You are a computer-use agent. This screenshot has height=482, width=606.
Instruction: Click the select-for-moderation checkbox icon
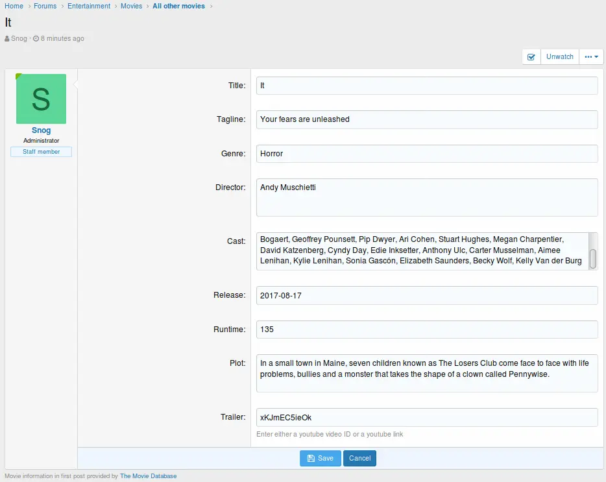point(531,57)
